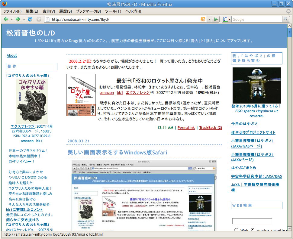Click the Google search input field

click(257, 19)
